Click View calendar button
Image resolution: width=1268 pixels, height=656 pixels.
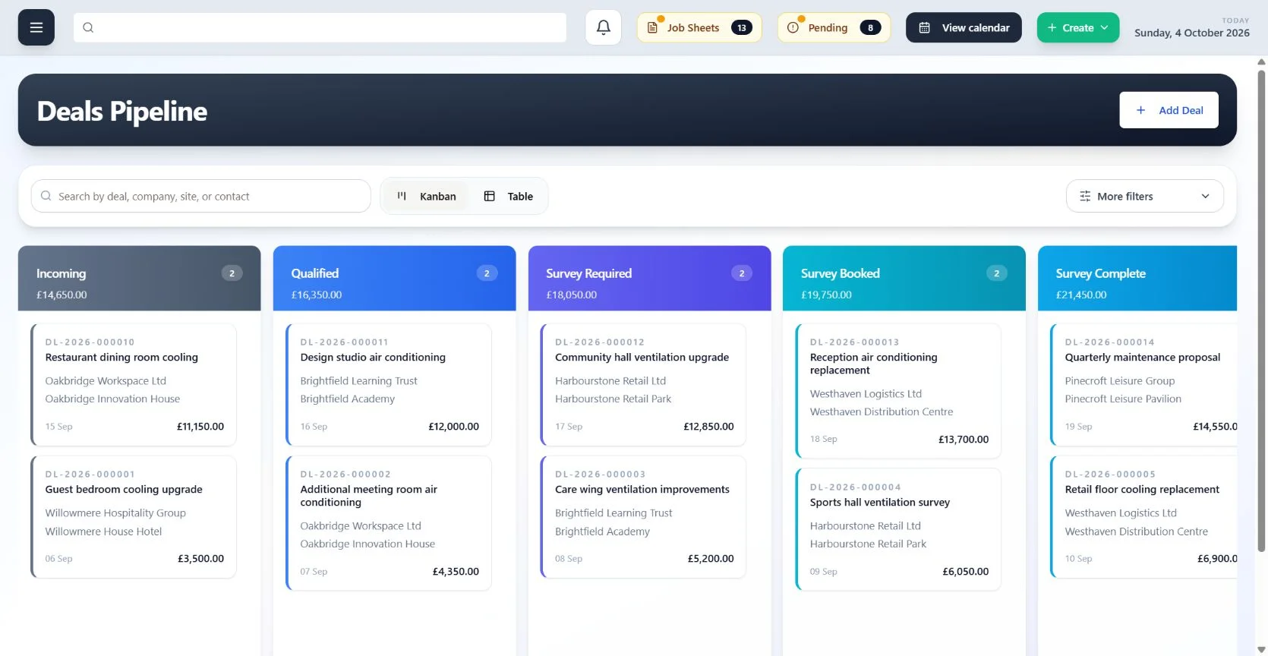[964, 27]
